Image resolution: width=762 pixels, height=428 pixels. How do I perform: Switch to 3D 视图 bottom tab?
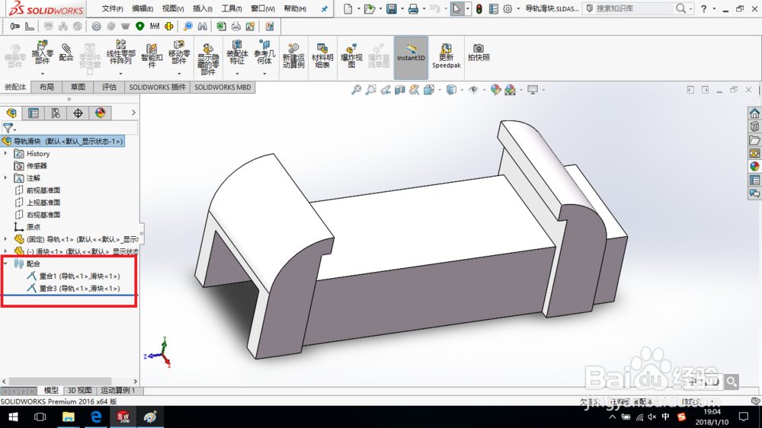[x=80, y=390]
